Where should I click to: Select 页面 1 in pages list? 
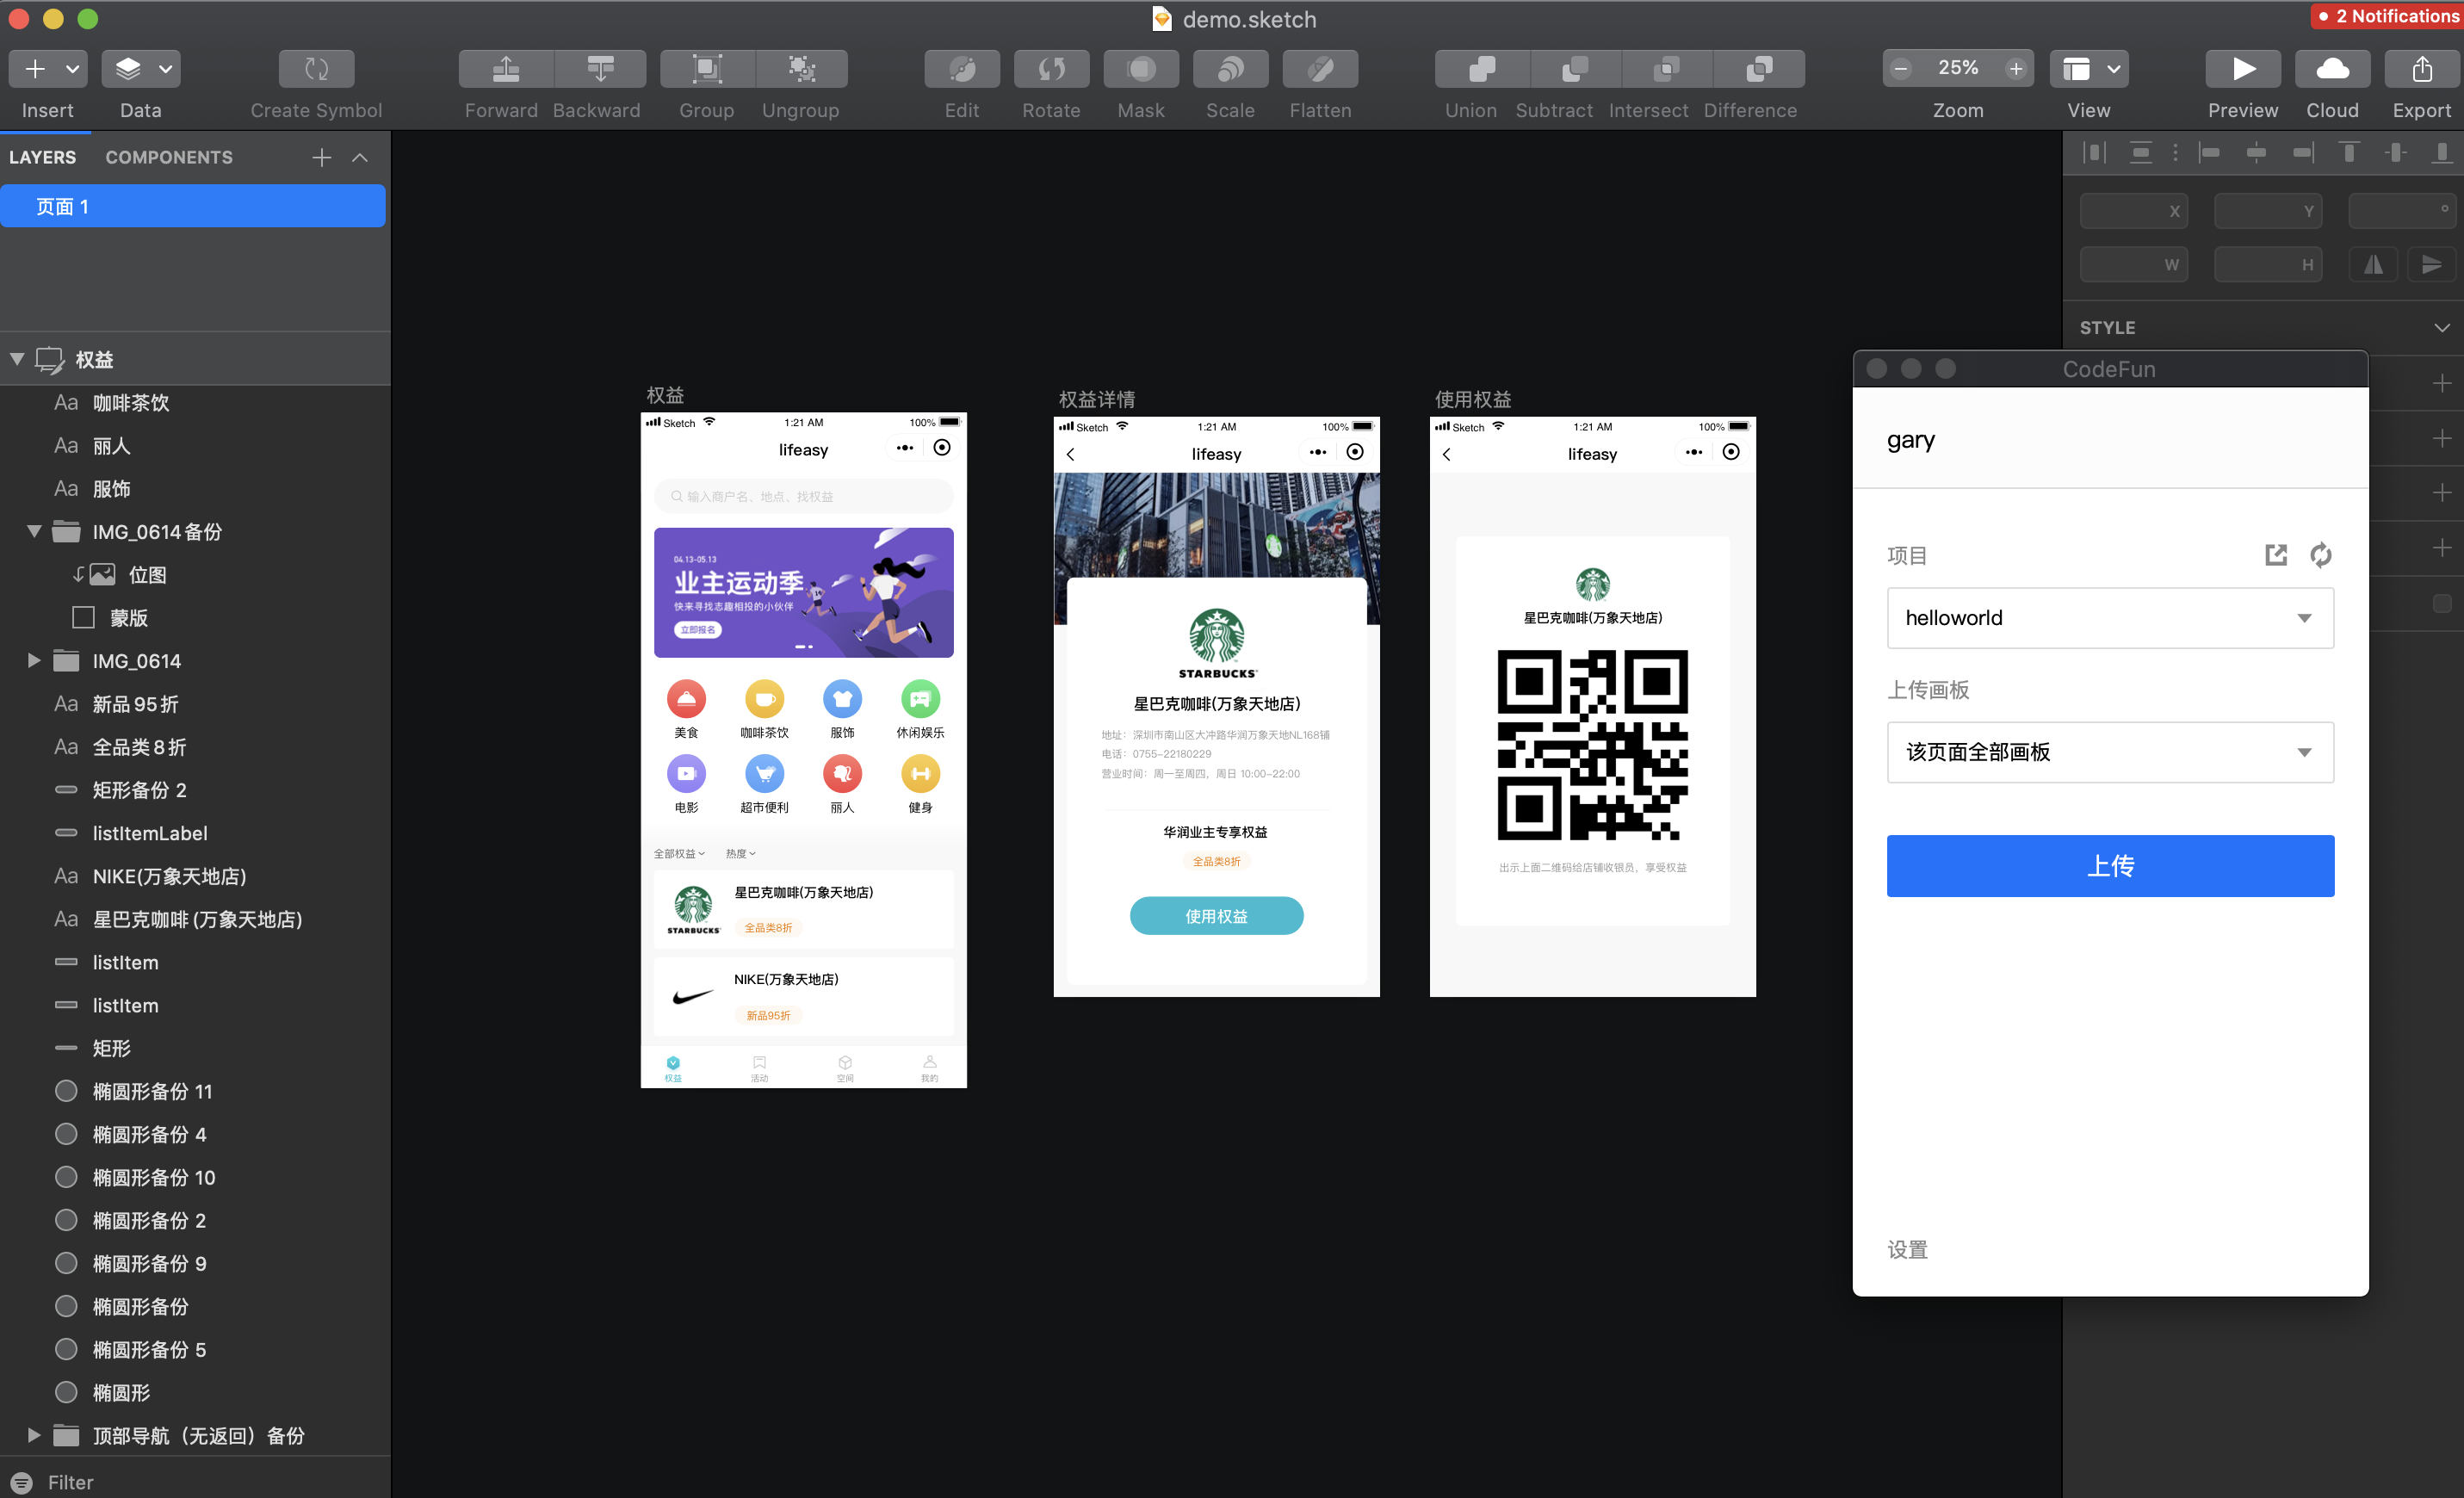192,206
